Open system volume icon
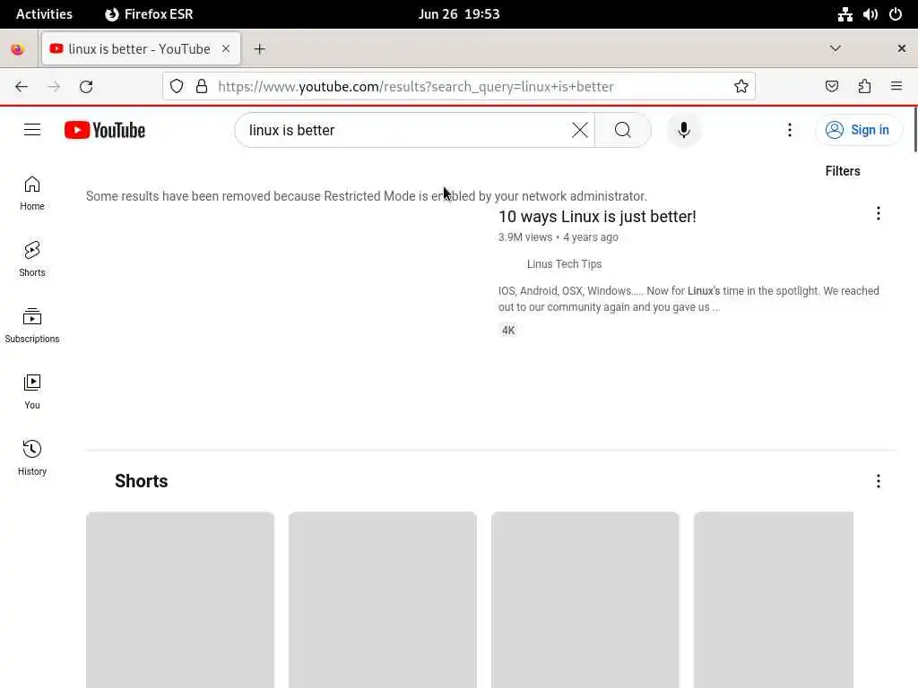Screen dimensions: 918x688 870,14
